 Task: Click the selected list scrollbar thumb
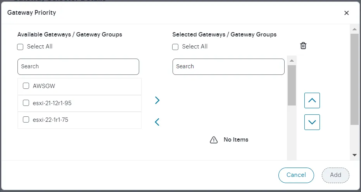coord(292,85)
